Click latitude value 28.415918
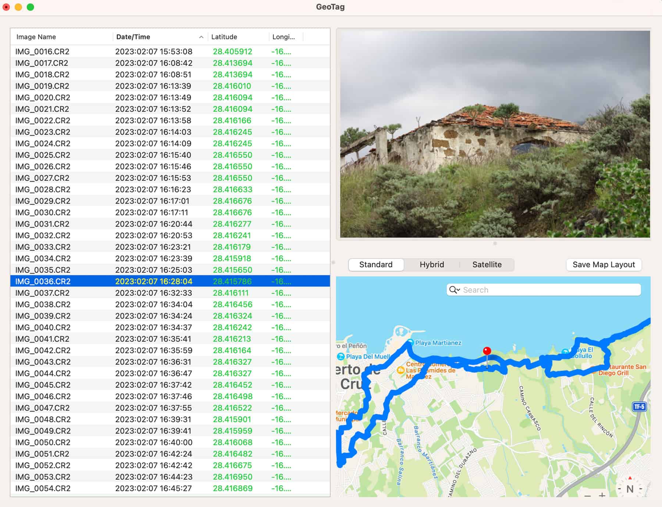Viewport: 662px width, 507px height. click(232, 258)
